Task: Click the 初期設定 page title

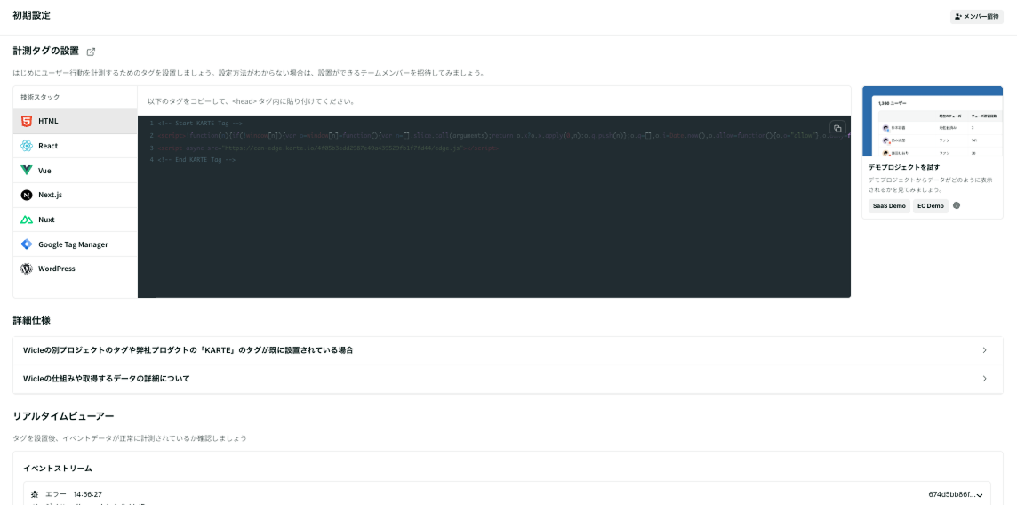Action: pos(32,15)
